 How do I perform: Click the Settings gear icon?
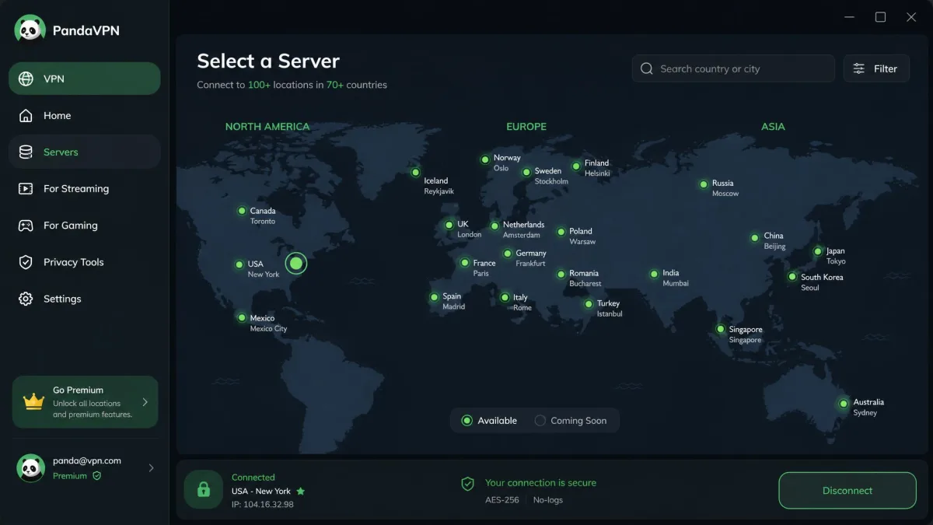coord(26,299)
